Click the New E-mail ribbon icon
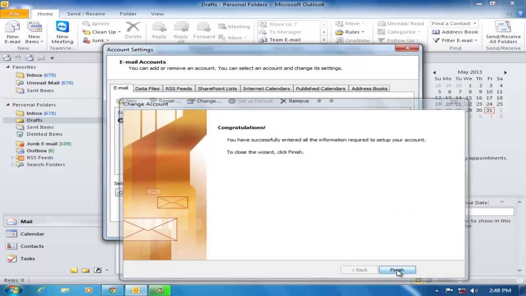 (x=12, y=32)
